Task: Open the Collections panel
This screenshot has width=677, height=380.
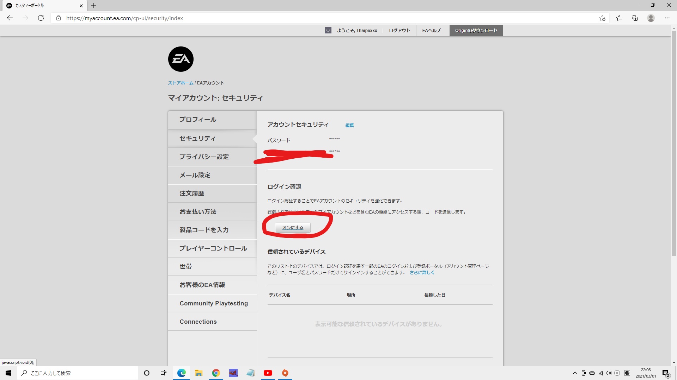Action: [635, 18]
